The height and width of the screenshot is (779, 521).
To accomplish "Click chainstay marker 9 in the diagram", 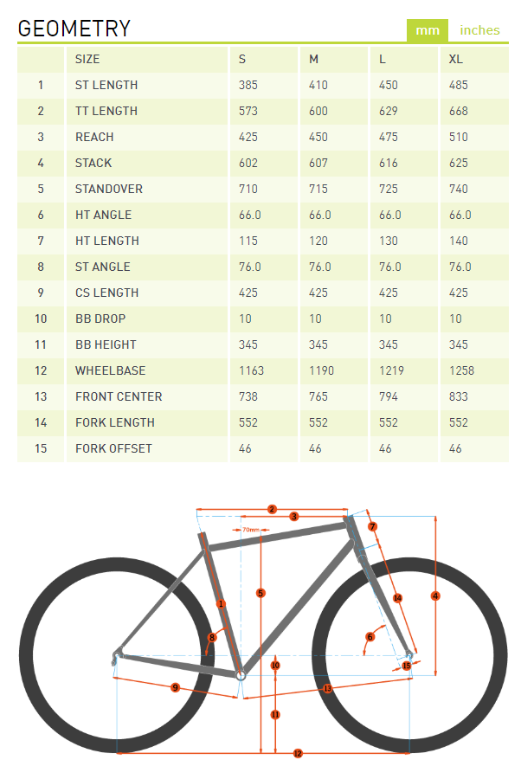I will coord(175,687).
